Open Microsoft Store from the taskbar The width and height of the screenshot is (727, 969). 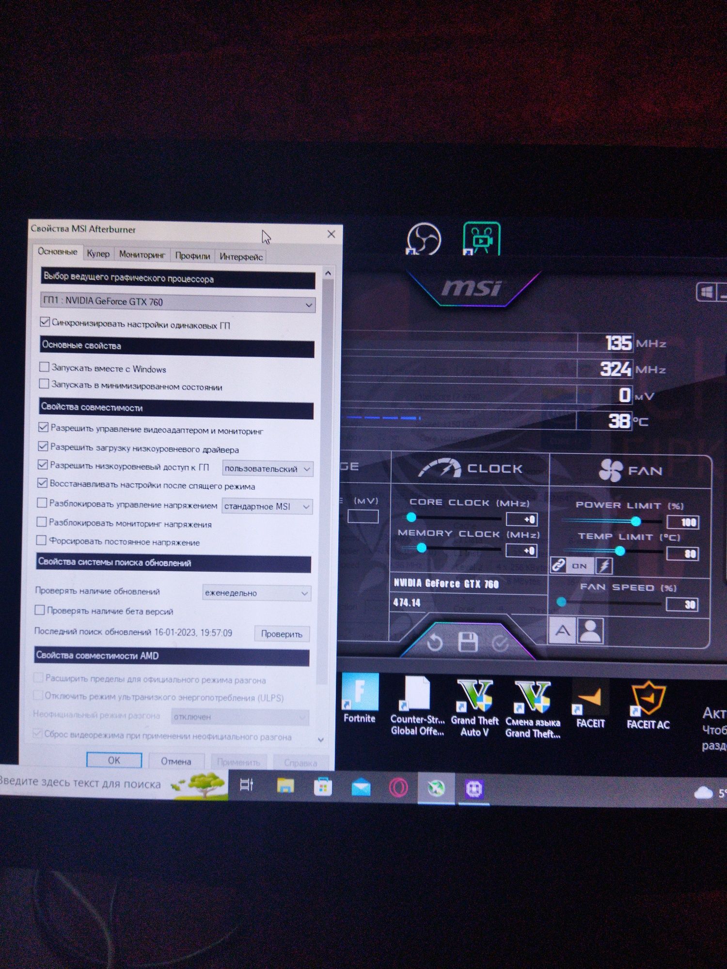(323, 787)
